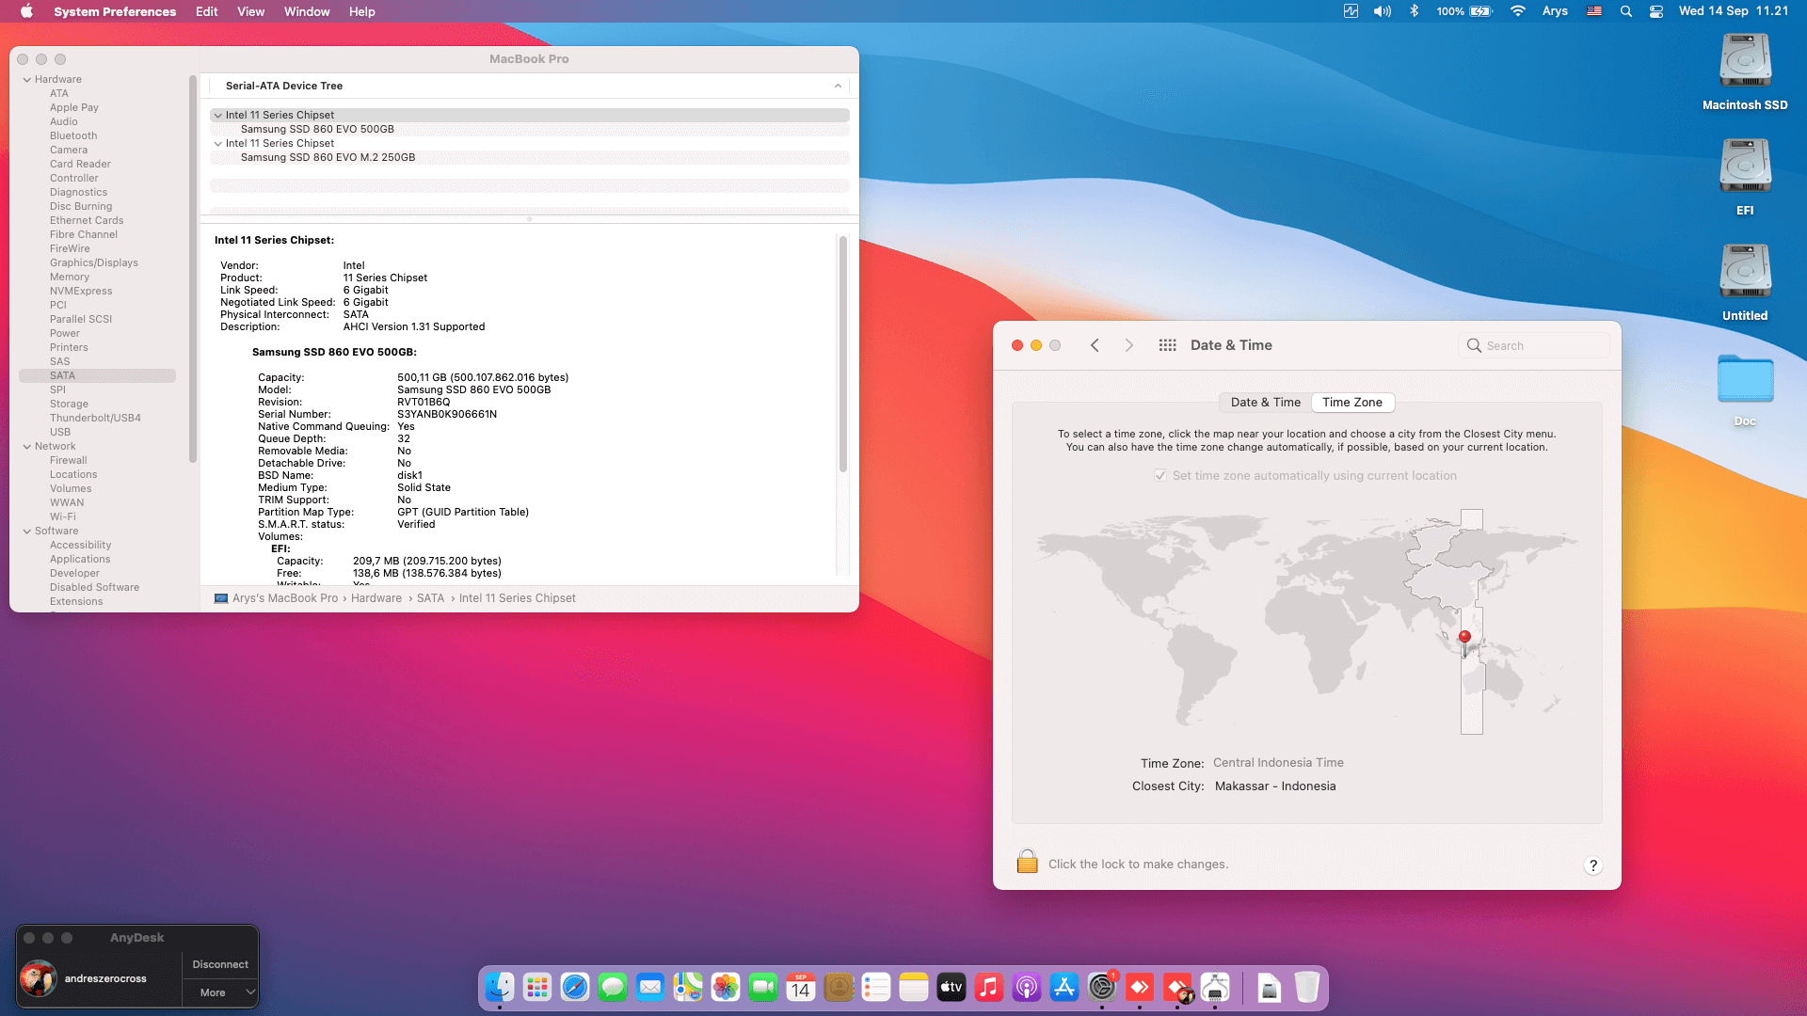The height and width of the screenshot is (1016, 1807).
Task: Open FaceTime from the Dock
Action: point(763,987)
